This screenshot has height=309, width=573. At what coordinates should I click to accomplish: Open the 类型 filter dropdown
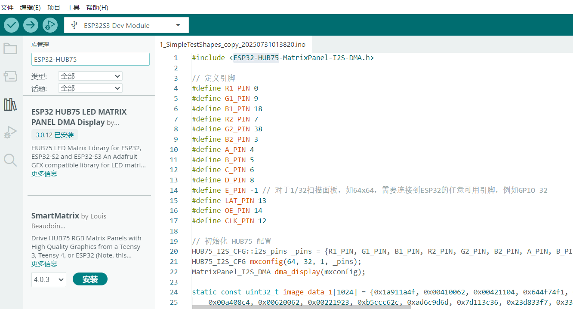coord(90,76)
